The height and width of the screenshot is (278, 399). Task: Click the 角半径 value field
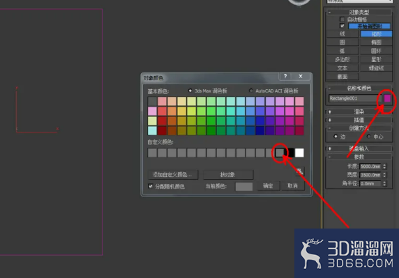370,183
